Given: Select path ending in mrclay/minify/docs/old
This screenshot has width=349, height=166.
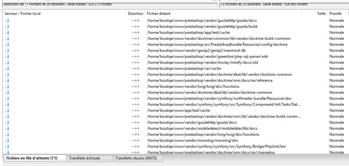Looking at the screenshot, I should (x=203, y=62).
